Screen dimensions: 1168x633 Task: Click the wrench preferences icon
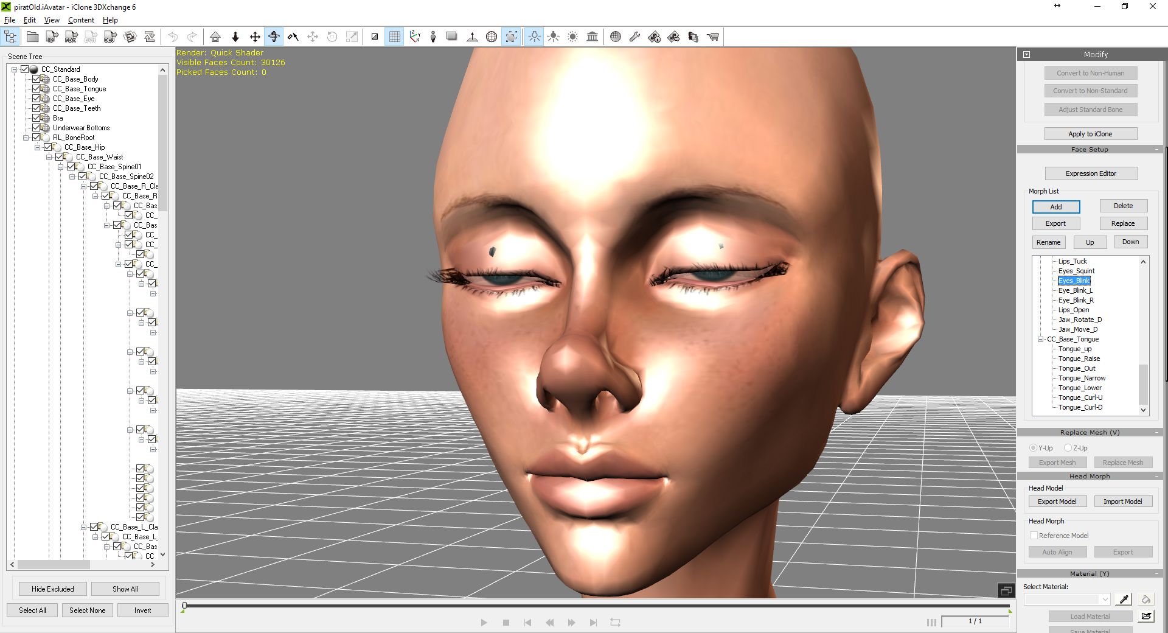pyautogui.click(x=634, y=37)
